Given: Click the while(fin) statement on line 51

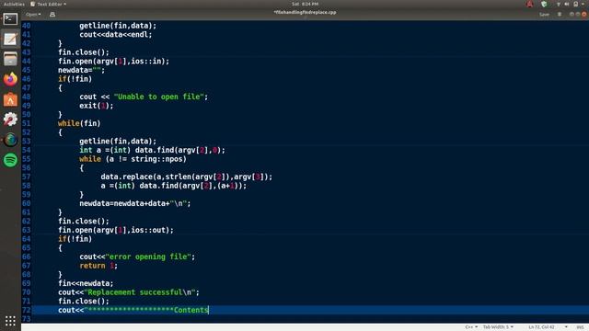Looking at the screenshot, I should [79, 123].
